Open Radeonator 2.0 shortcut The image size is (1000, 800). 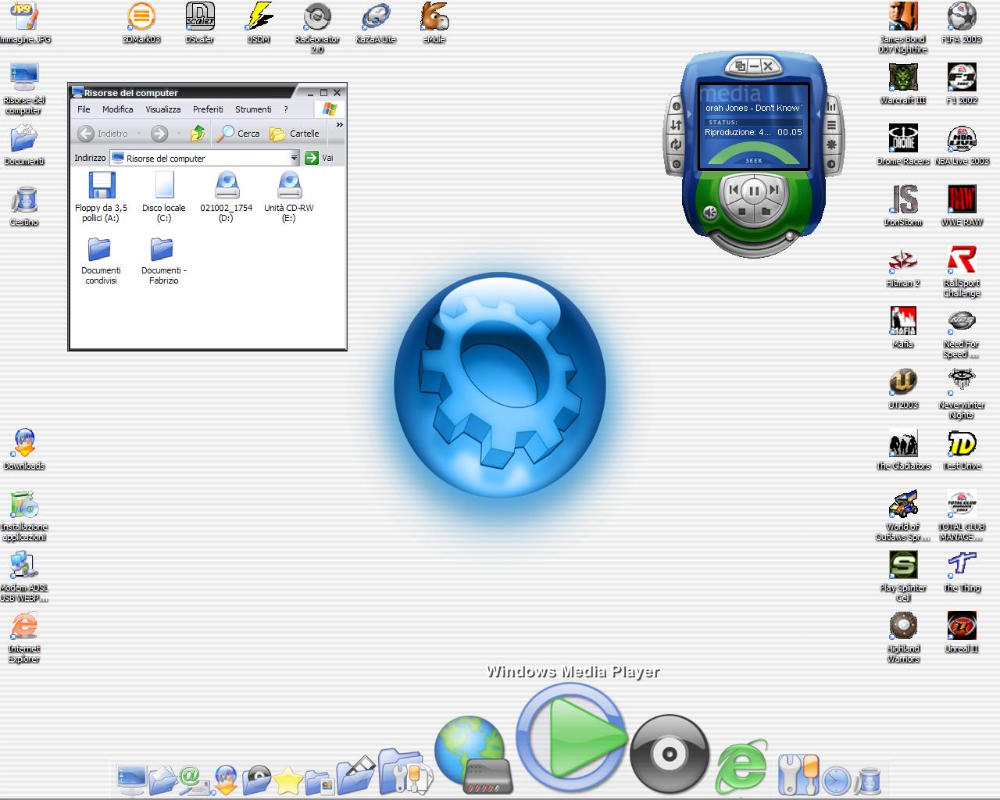point(317,28)
